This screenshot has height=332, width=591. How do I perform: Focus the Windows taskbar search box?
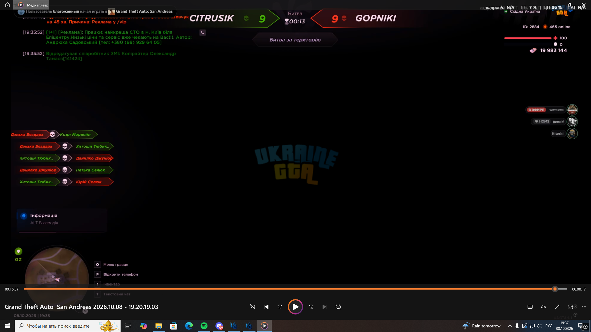pos(68,326)
